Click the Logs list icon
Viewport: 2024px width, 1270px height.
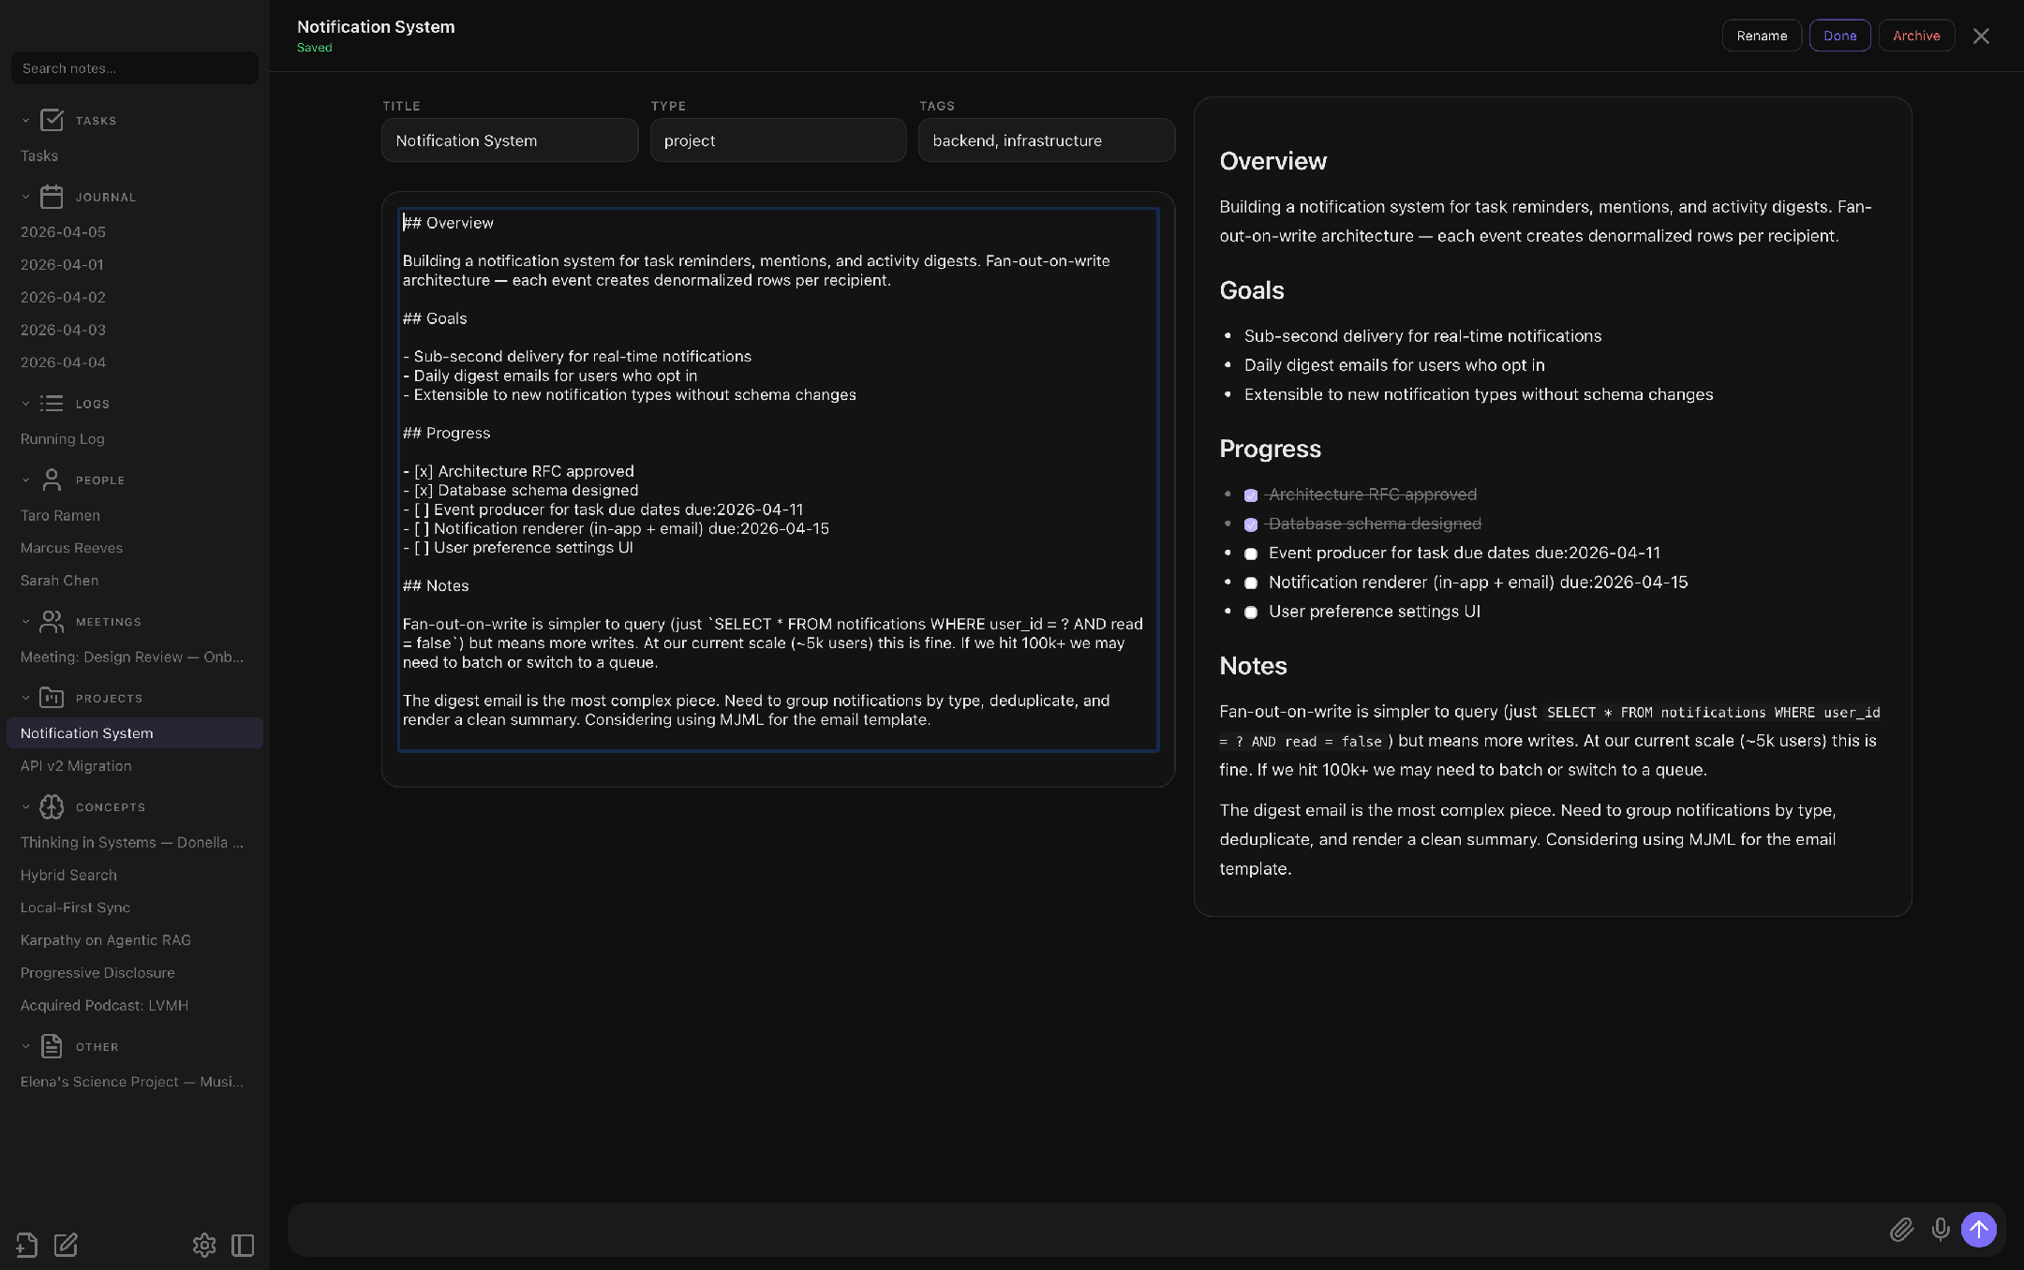(52, 404)
